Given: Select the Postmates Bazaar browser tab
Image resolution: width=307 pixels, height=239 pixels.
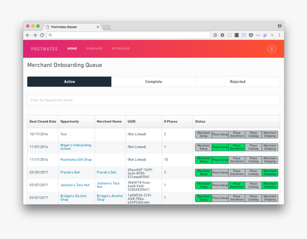Looking at the screenshot, I should coord(72,27).
